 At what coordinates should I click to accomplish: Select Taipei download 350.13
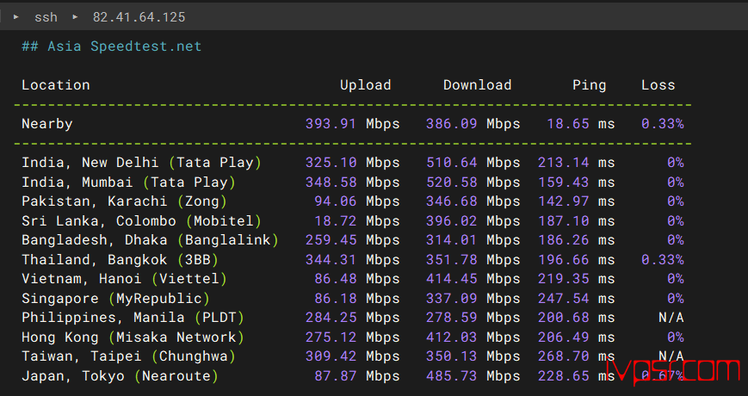[x=451, y=356]
